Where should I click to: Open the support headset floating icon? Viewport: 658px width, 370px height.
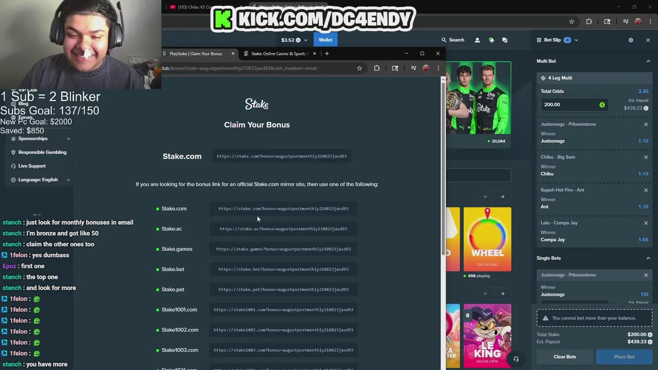click(516, 359)
